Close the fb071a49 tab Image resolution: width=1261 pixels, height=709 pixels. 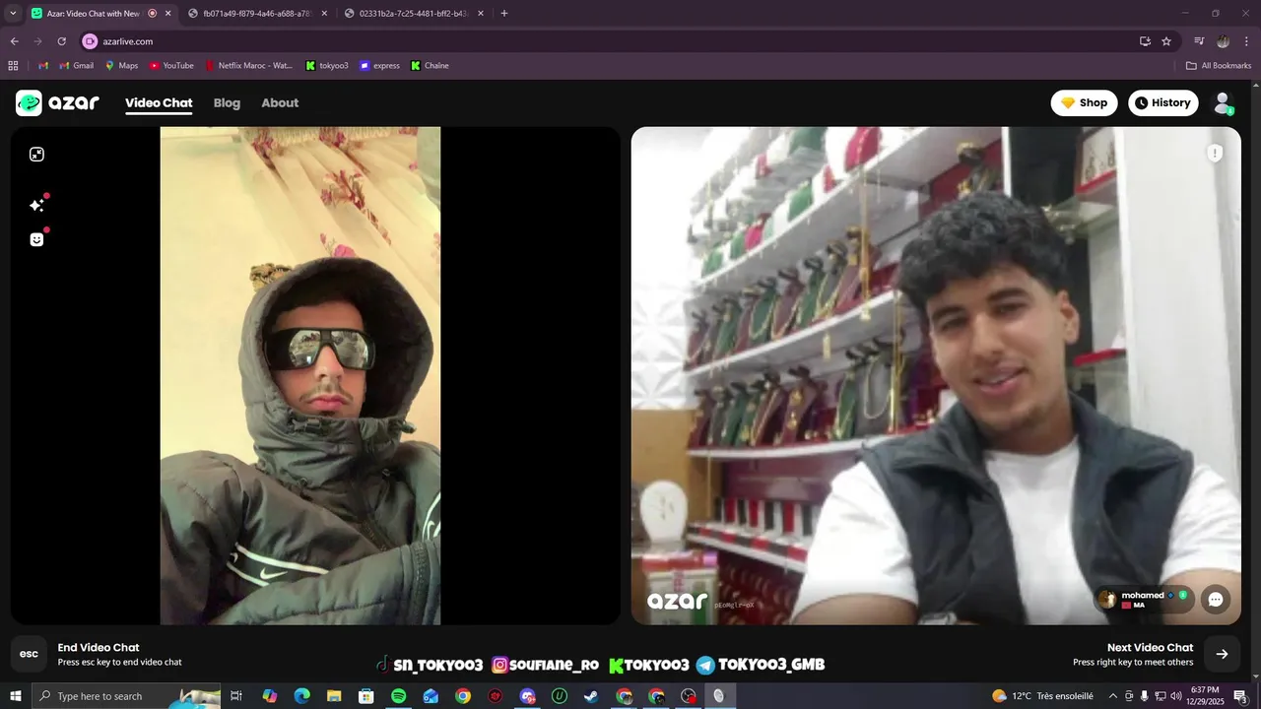pyautogui.click(x=324, y=14)
